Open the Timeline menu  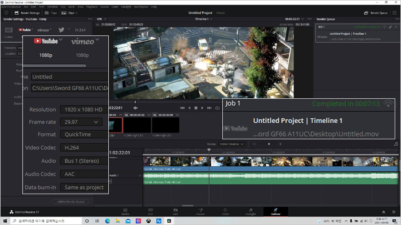53,7
